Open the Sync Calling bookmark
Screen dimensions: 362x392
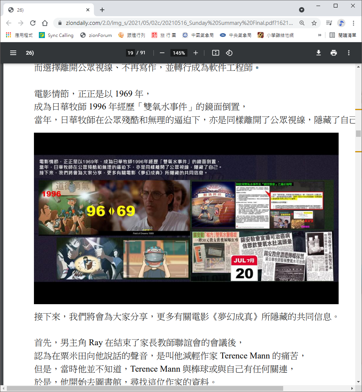click(56, 35)
